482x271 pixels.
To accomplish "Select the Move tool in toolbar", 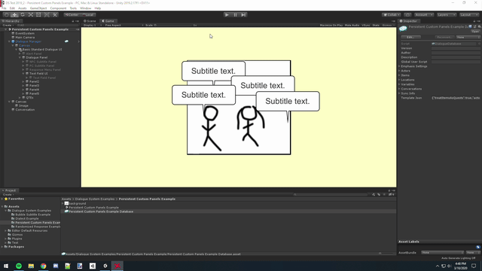I will coord(14,15).
